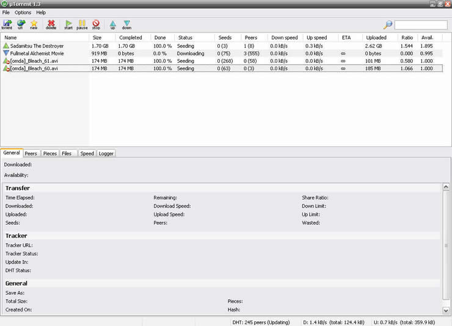Switch to the General tab

click(x=12, y=153)
